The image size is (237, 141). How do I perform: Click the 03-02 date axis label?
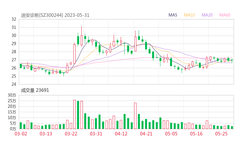coord(21,134)
